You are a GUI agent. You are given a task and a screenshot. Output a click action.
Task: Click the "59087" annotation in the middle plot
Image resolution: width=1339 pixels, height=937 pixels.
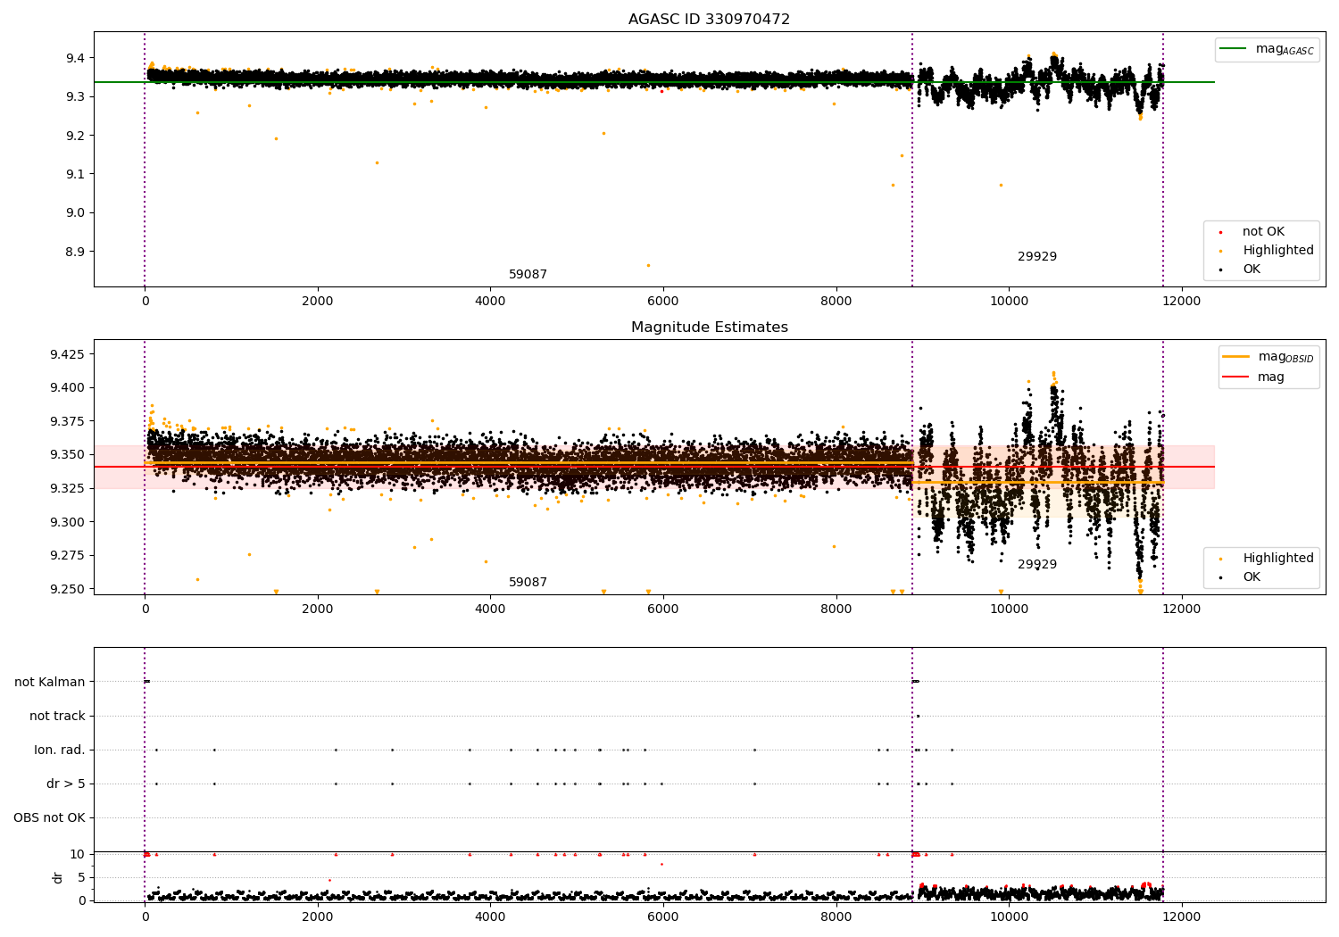[528, 583]
